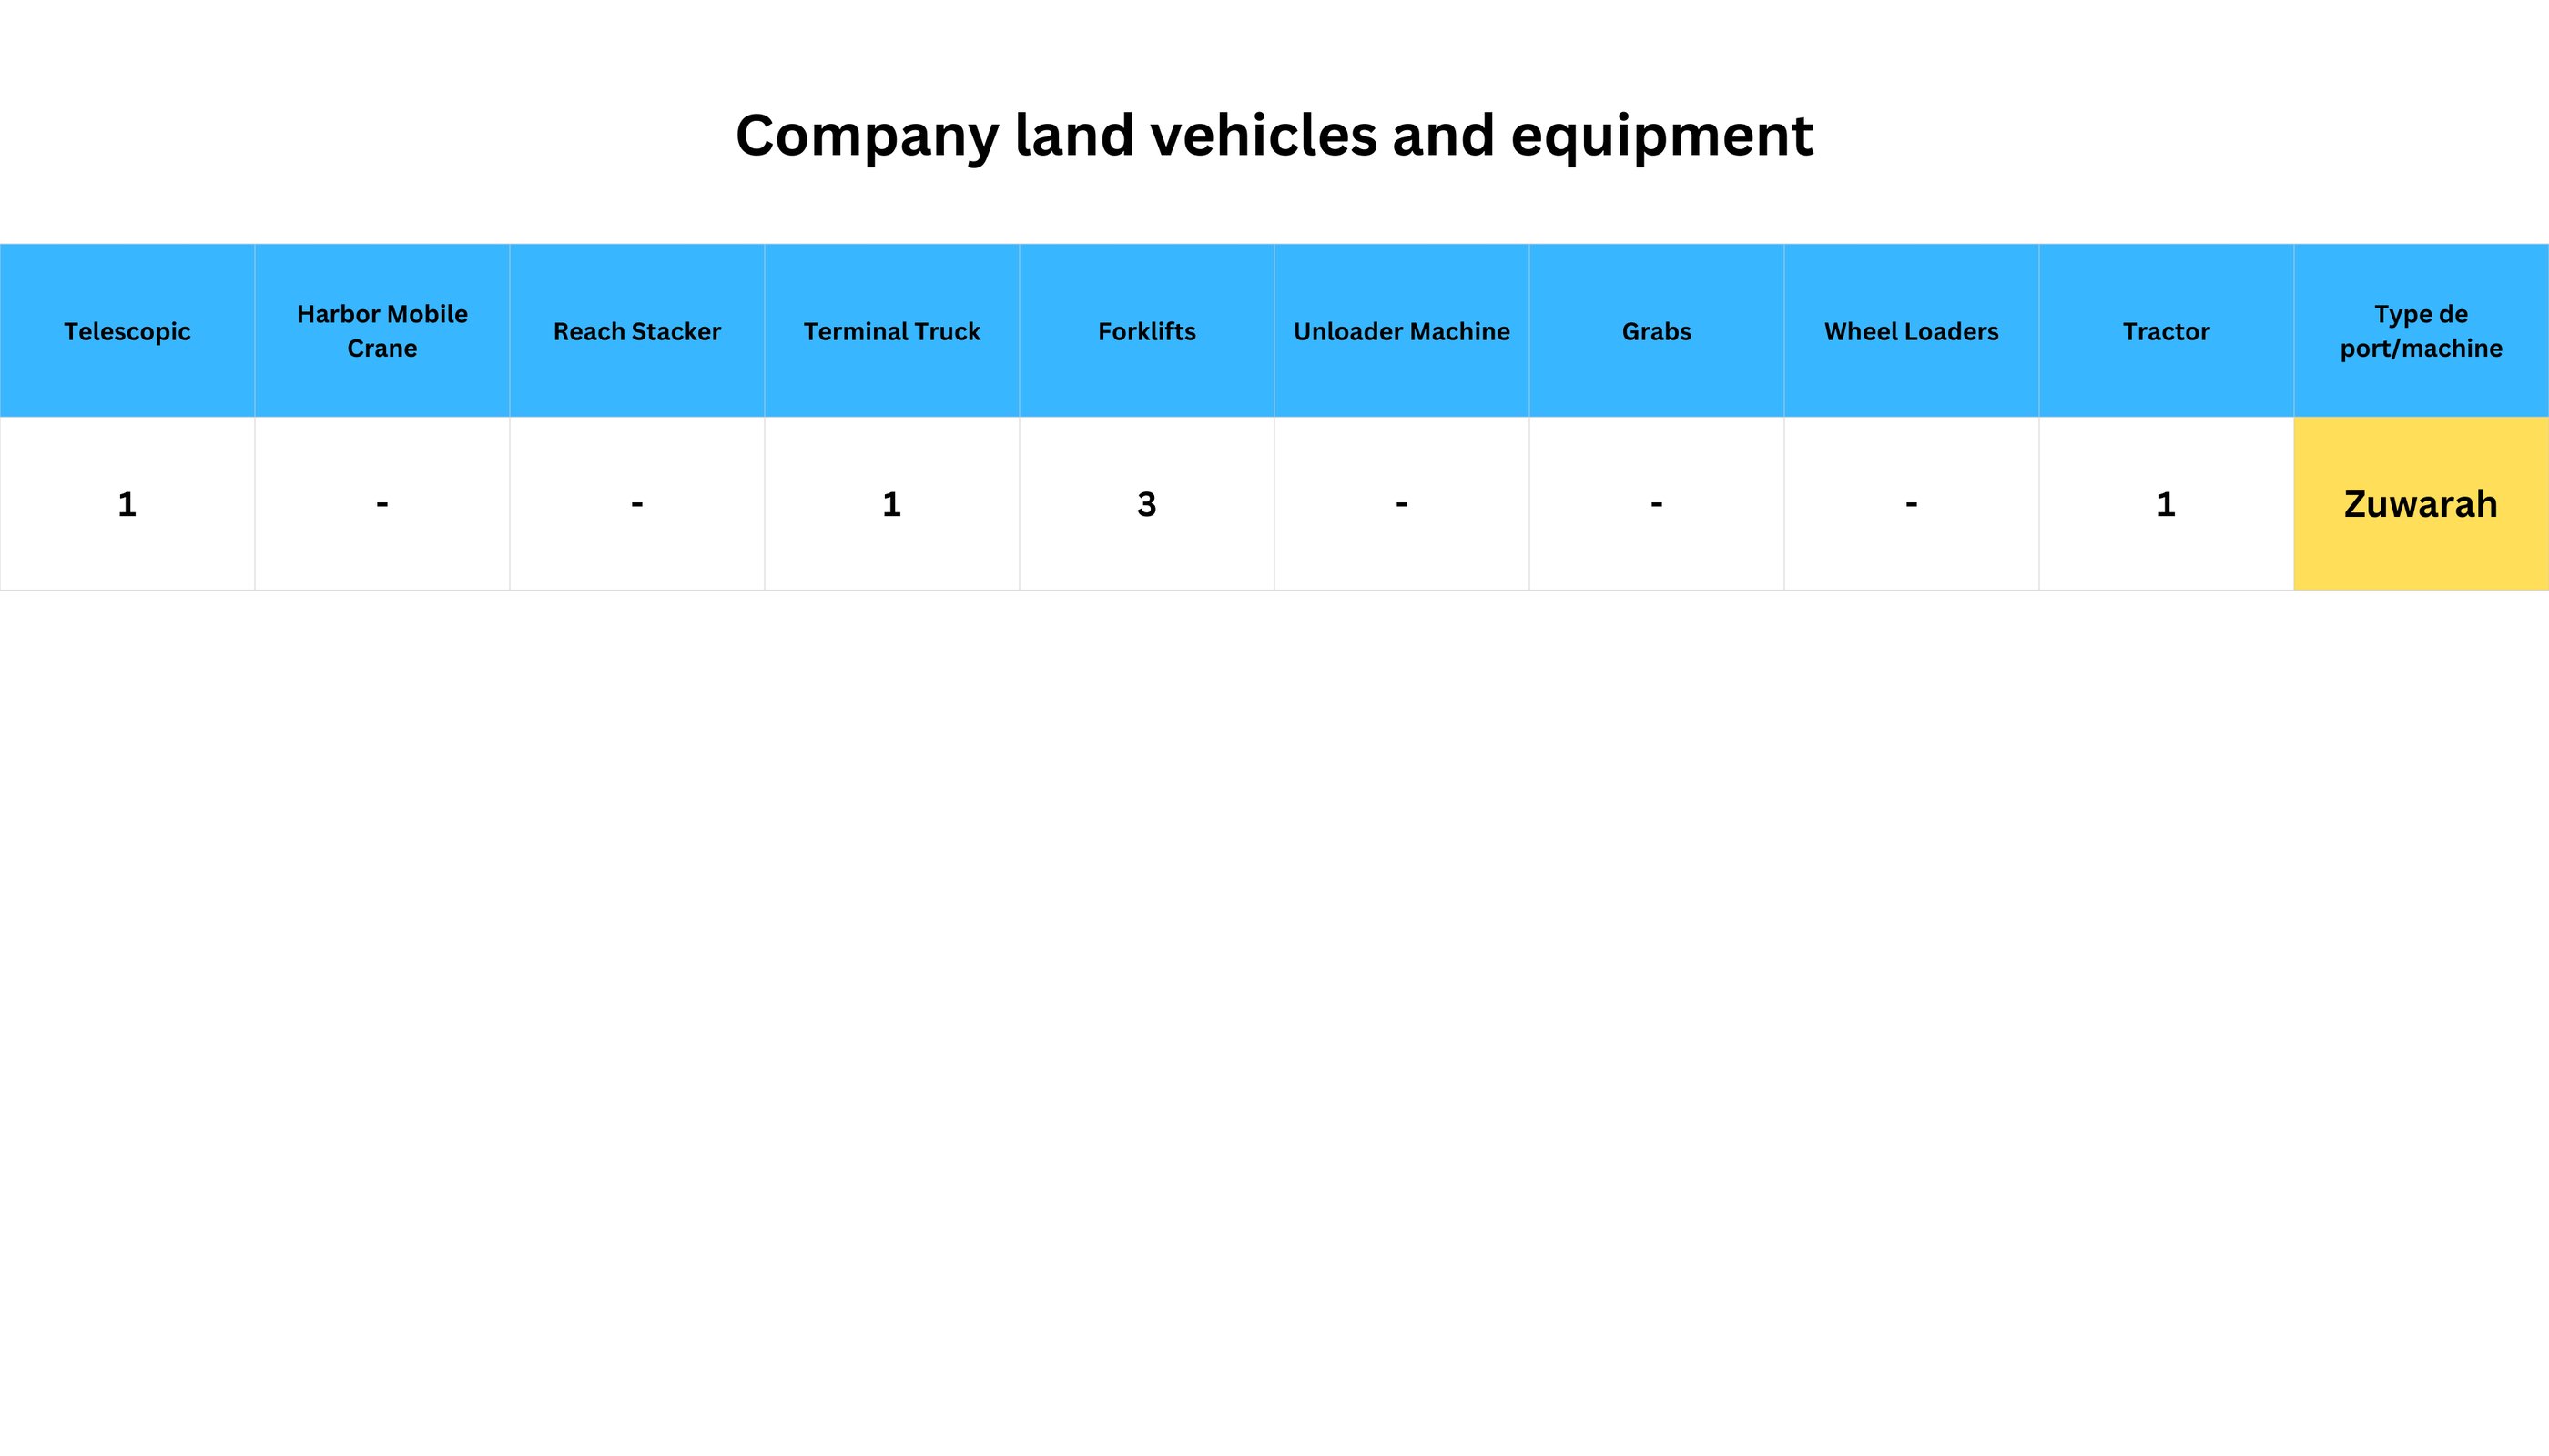This screenshot has width=2549, height=1456.
Task: Click the Company land vehicles title
Action: tap(1274, 136)
